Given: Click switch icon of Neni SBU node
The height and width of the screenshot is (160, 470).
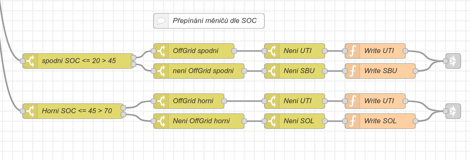Looking at the screenshot, I should (x=272, y=71).
